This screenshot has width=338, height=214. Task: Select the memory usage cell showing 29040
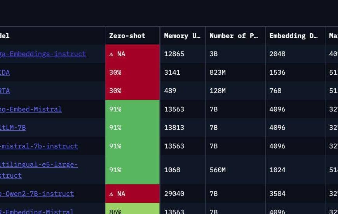tap(174, 193)
